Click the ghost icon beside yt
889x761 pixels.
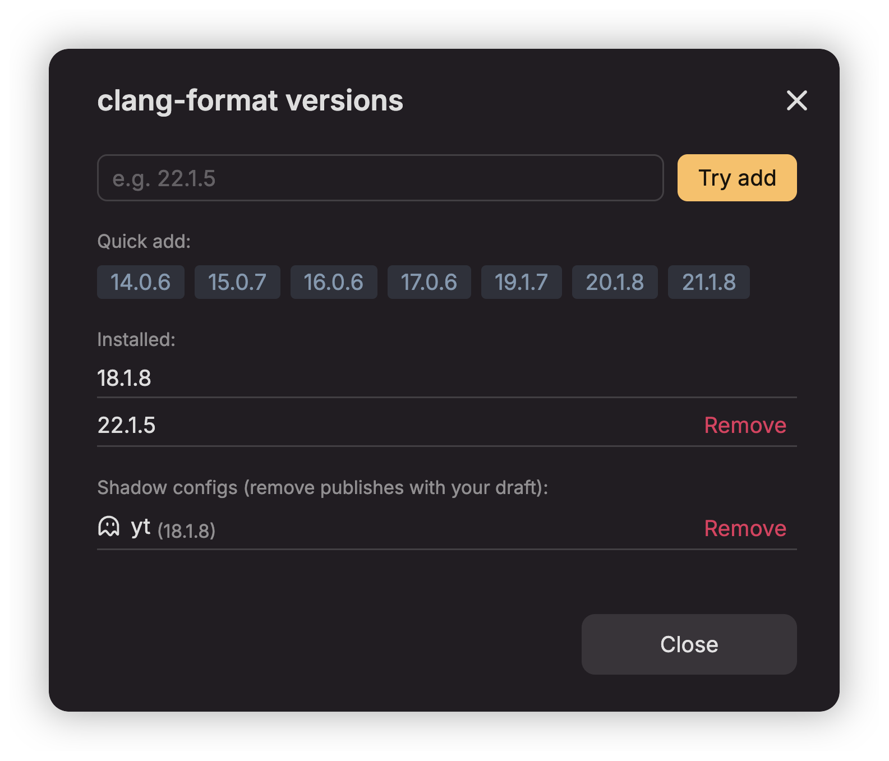click(109, 527)
